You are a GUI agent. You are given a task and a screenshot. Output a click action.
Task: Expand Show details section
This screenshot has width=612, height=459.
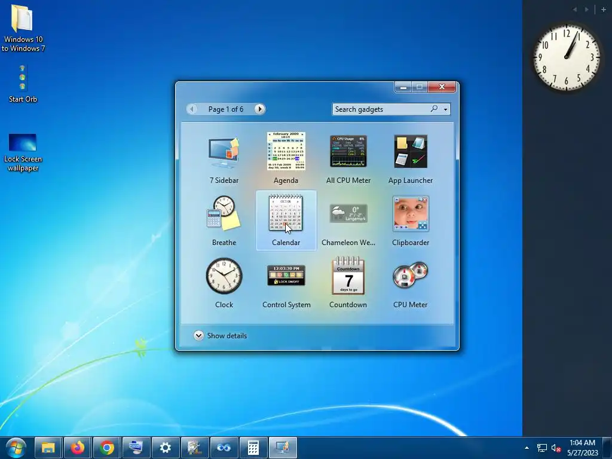pyautogui.click(x=220, y=336)
